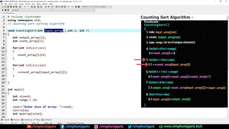Open the View menu
Screen dimensions: 229x129
pyautogui.click(x=16, y=4)
